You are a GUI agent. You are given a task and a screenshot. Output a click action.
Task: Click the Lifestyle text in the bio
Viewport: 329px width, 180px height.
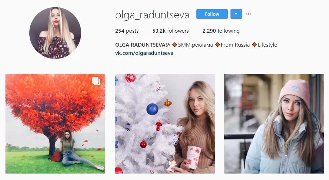pos(267,45)
